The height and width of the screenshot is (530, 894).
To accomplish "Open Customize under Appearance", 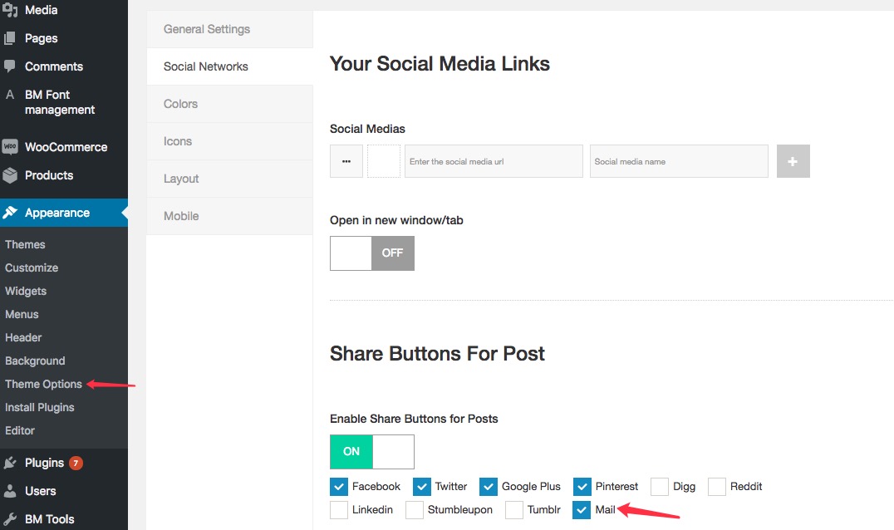I will pos(32,267).
